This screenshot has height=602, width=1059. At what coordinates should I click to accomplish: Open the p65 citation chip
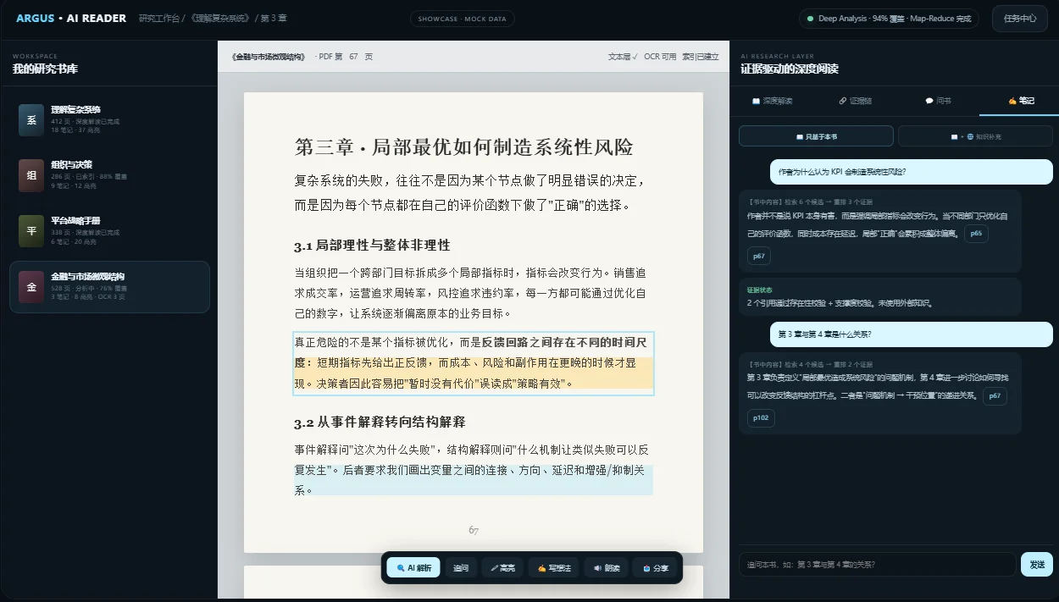(x=976, y=233)
